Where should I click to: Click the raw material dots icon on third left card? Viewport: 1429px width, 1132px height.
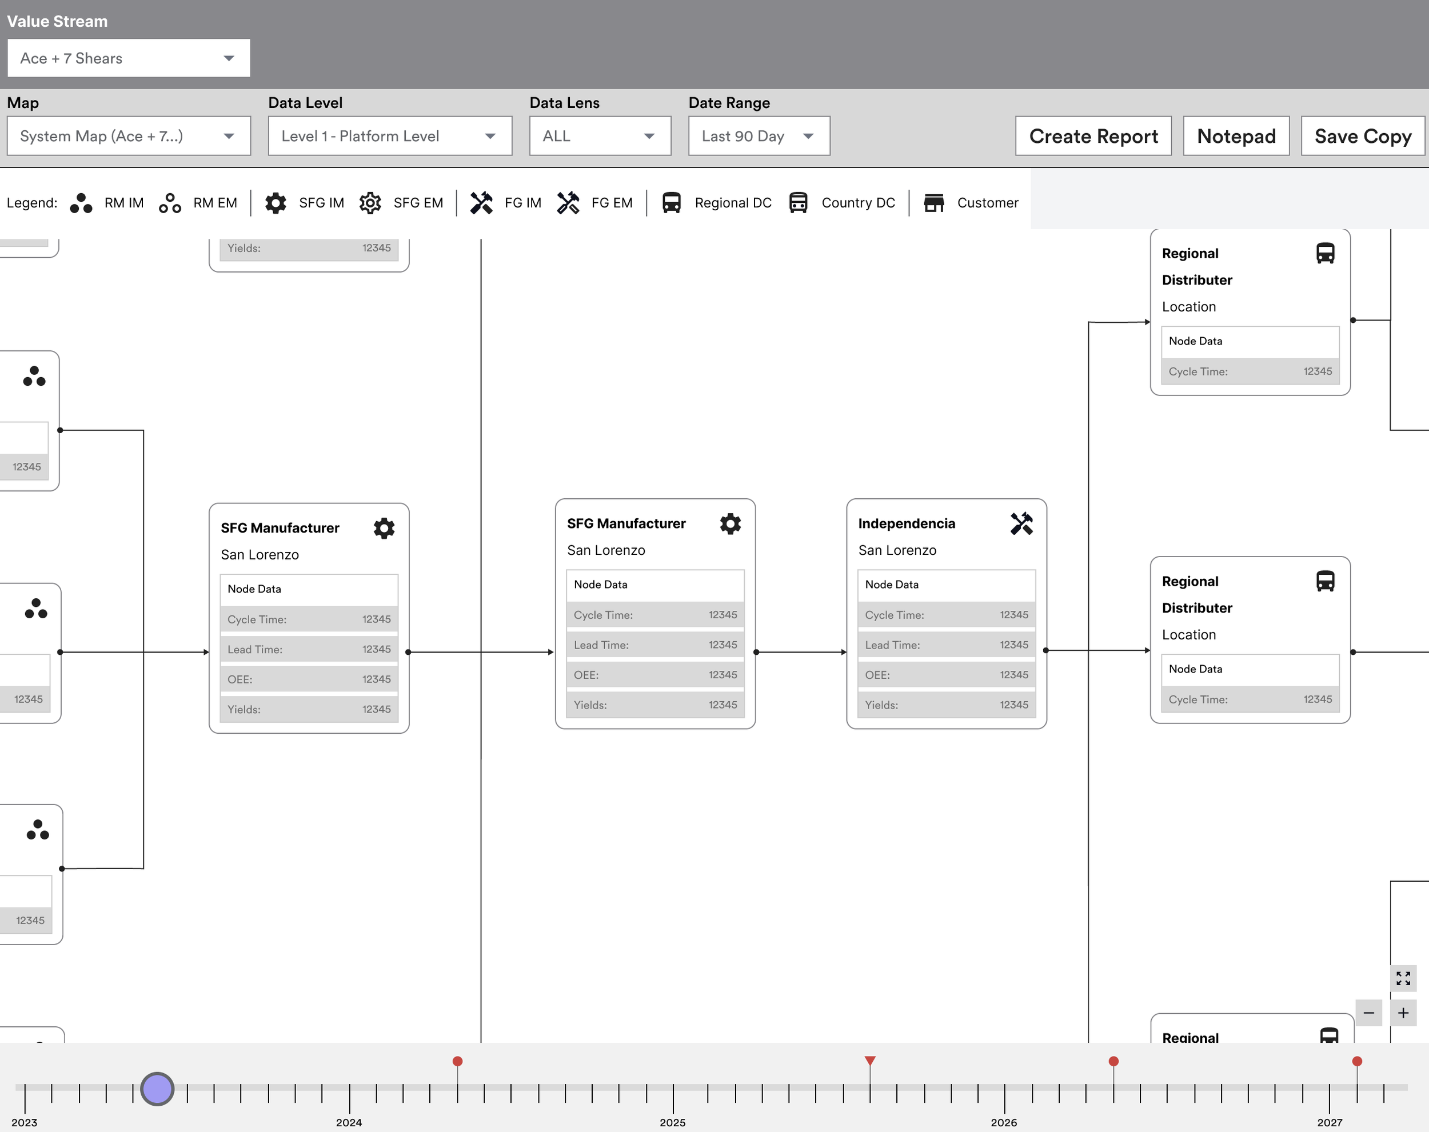[38, 830]
